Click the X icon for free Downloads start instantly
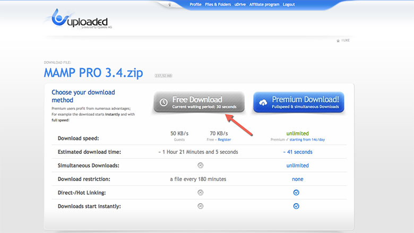Viewport: 414px width, 233px height. 200,206
